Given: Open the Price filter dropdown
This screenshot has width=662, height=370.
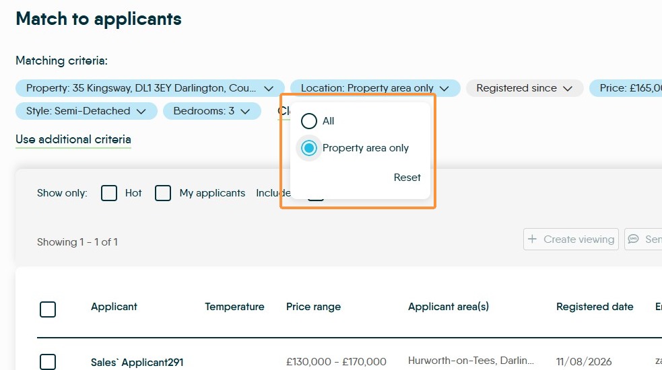Looking at the screenshot, I should pyautogui.click(x=626, y=88).
